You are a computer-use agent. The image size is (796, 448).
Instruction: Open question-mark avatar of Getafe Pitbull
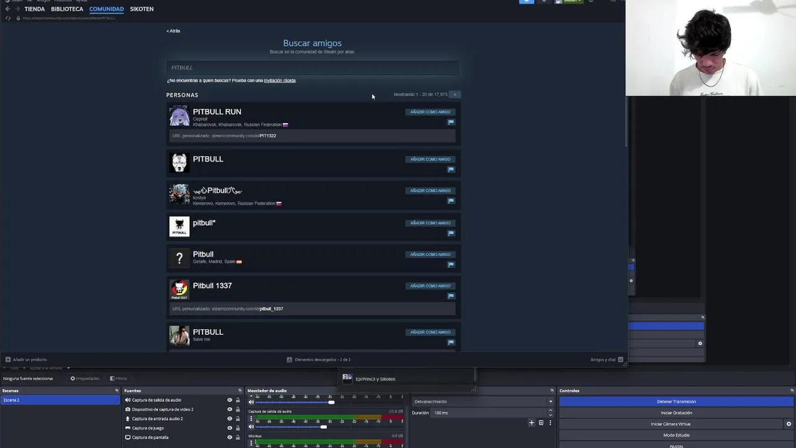click(x=179, y=258)
